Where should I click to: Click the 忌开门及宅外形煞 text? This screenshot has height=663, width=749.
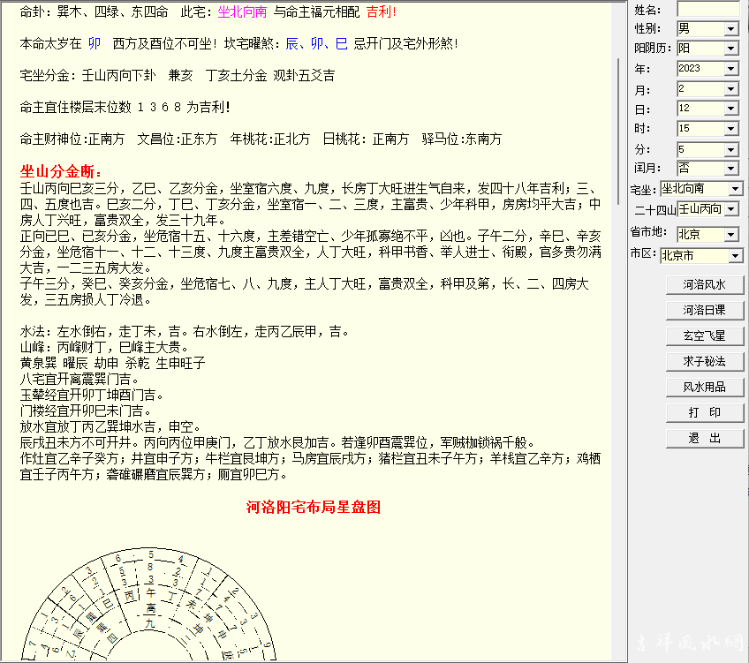pos(406,44)
